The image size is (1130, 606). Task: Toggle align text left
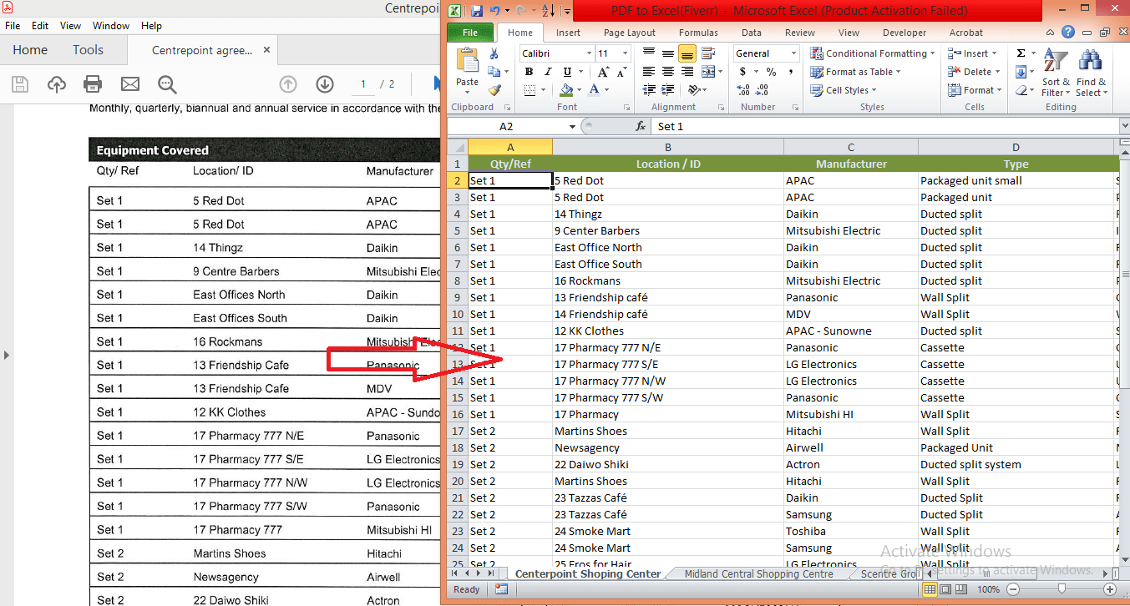(648, 72)
